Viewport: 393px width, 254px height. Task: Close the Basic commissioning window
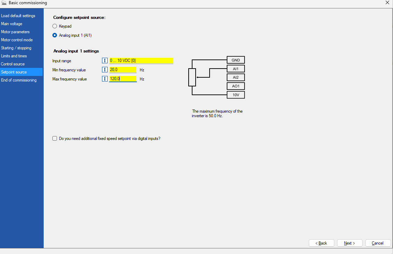click(387, 3)
